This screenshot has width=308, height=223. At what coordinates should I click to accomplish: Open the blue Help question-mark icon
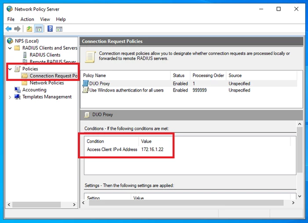[50, 29]
